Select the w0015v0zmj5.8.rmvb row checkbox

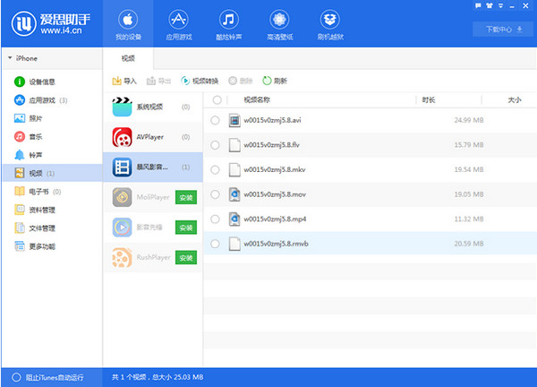[215, 244]
